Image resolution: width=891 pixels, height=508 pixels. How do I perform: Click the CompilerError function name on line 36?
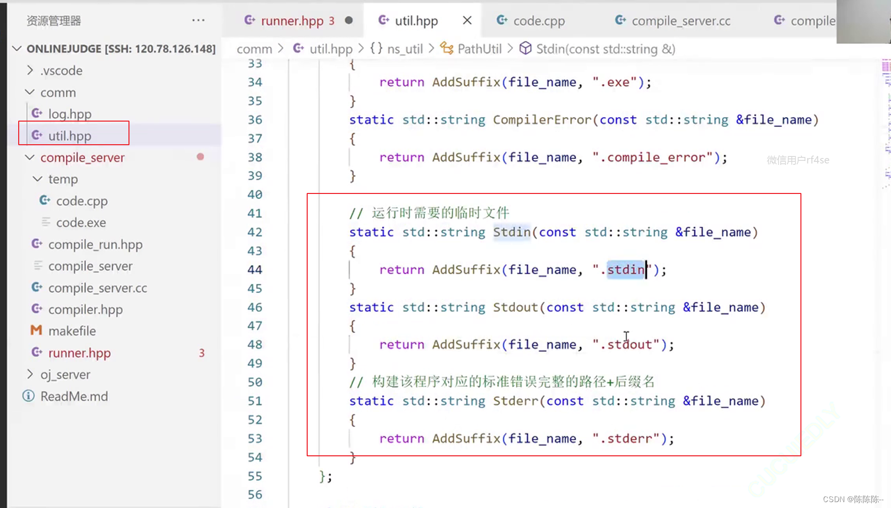pos(542,120)
